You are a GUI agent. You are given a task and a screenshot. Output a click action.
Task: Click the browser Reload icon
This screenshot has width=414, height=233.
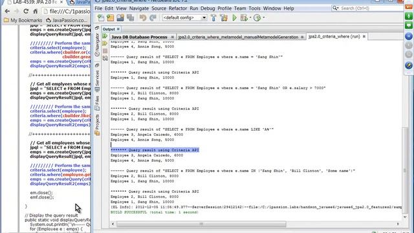point(26,12)
